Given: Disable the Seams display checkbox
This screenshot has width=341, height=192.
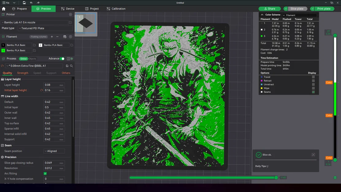Looking at the screenshot, I should (x=313, y=92).
